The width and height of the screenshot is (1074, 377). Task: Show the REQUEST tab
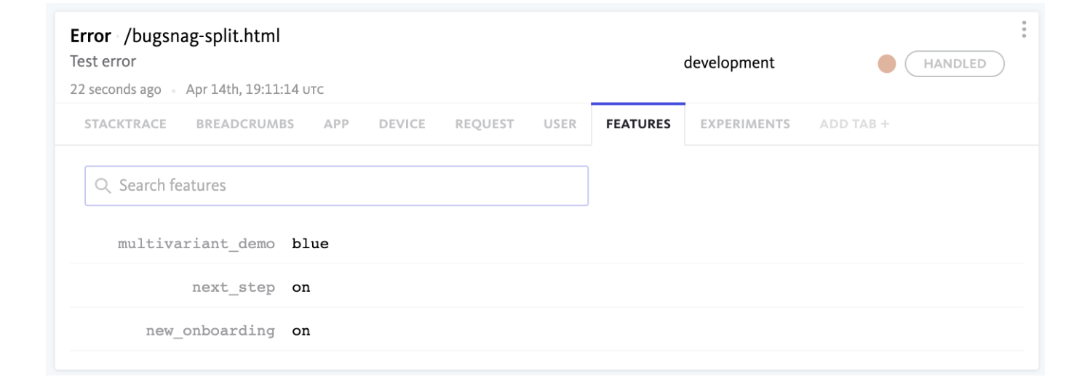click(x=485, y=124)
